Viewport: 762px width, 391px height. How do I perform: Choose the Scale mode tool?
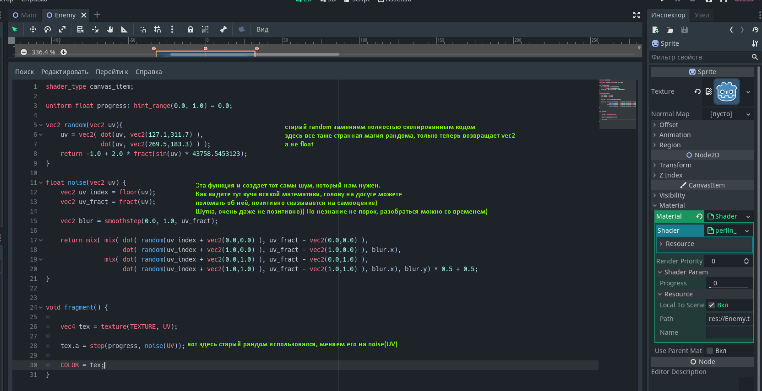coord(62,29)
